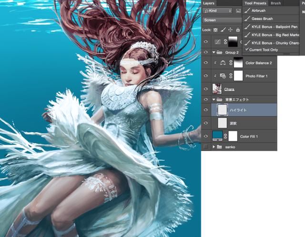Hide the ハイライト layer

(206, 110)
